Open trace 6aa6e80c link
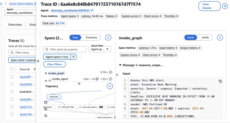The height and width of the screenshot is (123, 230). tap(27, 99)
